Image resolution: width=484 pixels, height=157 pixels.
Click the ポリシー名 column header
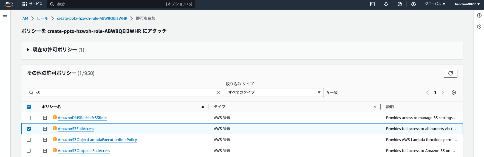51,107
